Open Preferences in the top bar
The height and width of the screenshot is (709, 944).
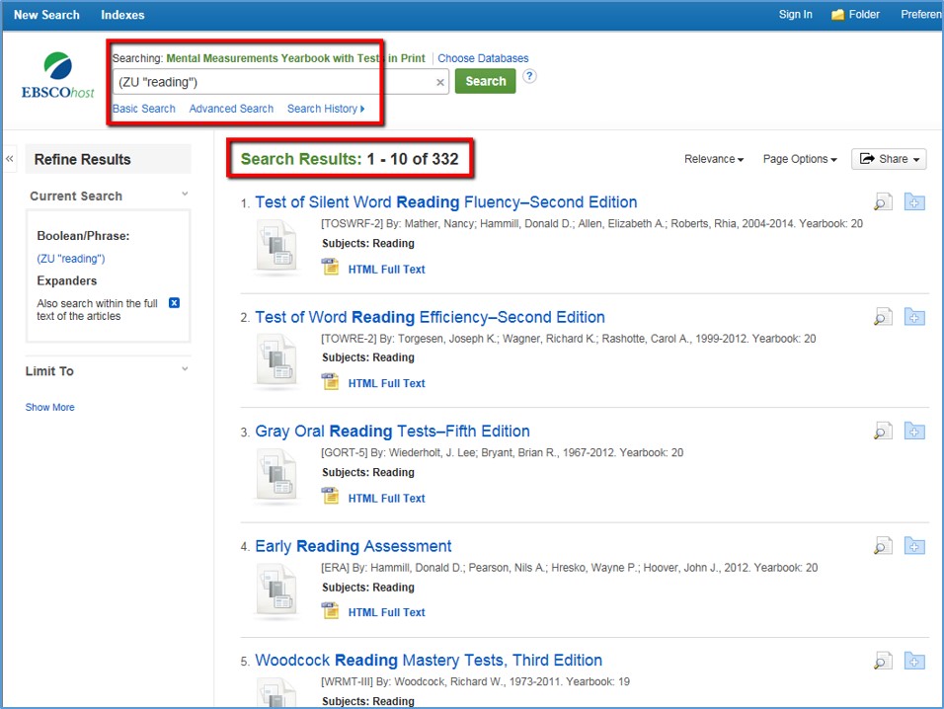921,15
